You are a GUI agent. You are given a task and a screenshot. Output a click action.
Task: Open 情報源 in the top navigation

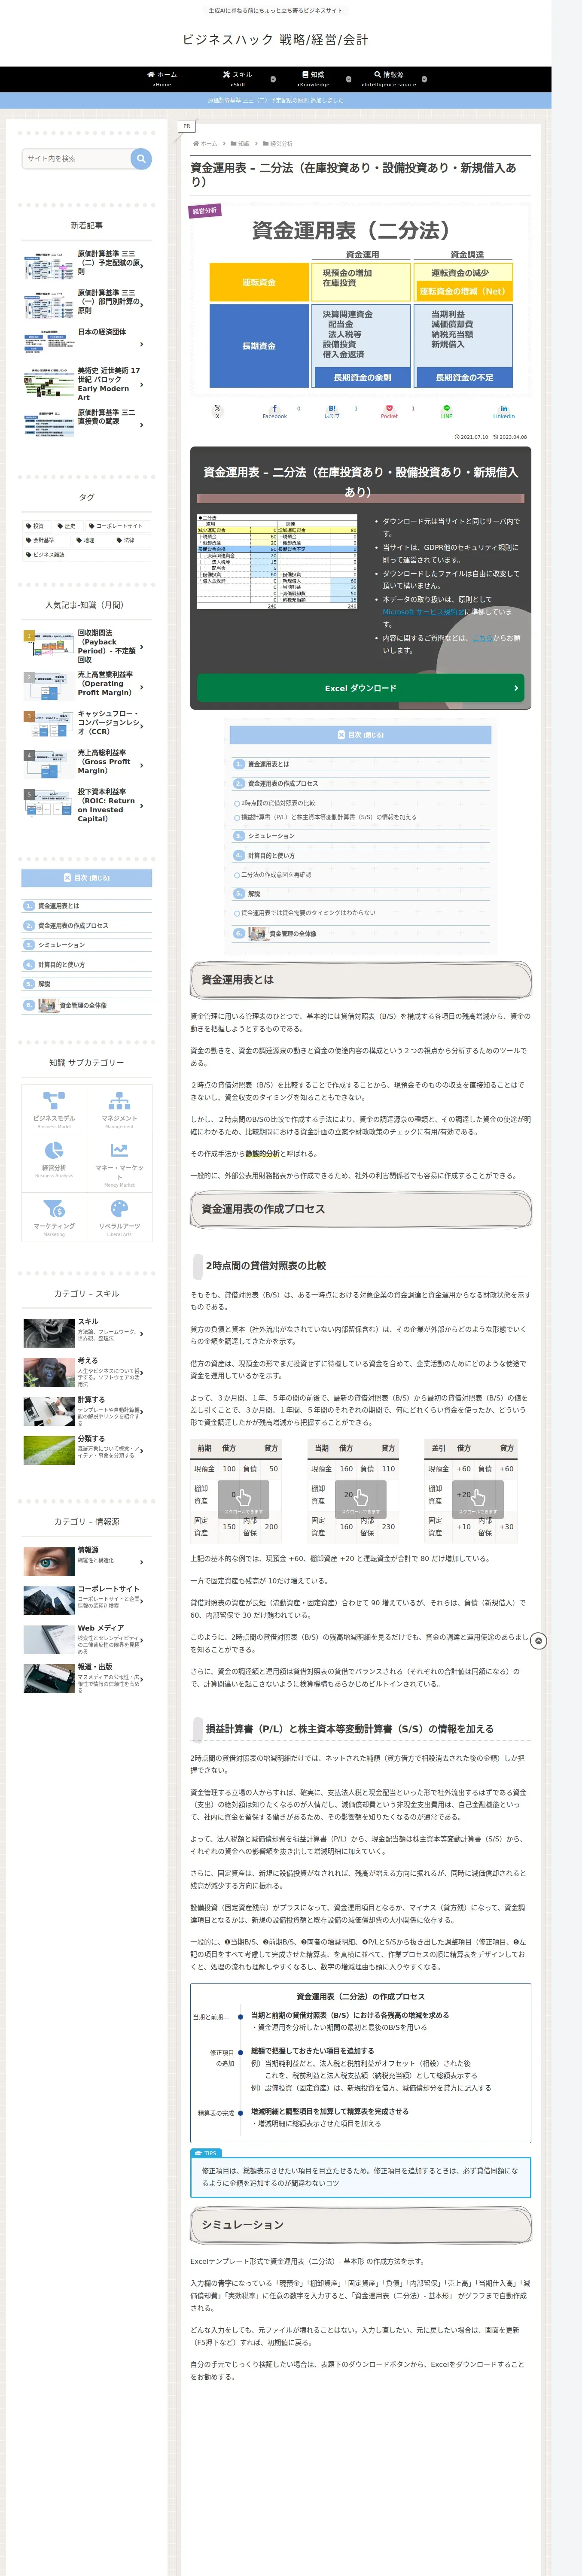pyautogui.click(x=389, y=79)
